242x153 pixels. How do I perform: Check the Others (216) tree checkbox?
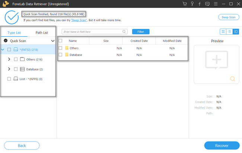pos(16,59)
